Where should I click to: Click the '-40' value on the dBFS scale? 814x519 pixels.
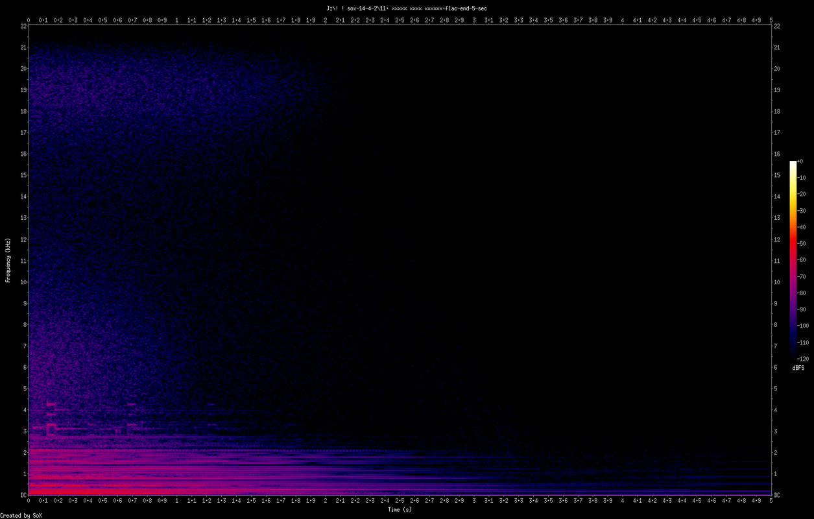pos(801,227)
